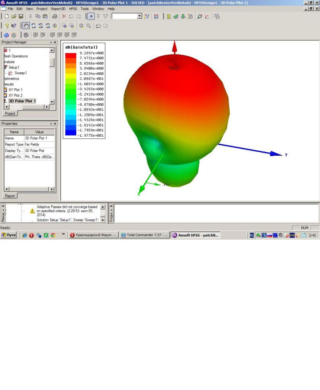This screenshot has width=320, height=390.
Task: Click the first eye visibility toolbar icon
Action: point(26,35)
